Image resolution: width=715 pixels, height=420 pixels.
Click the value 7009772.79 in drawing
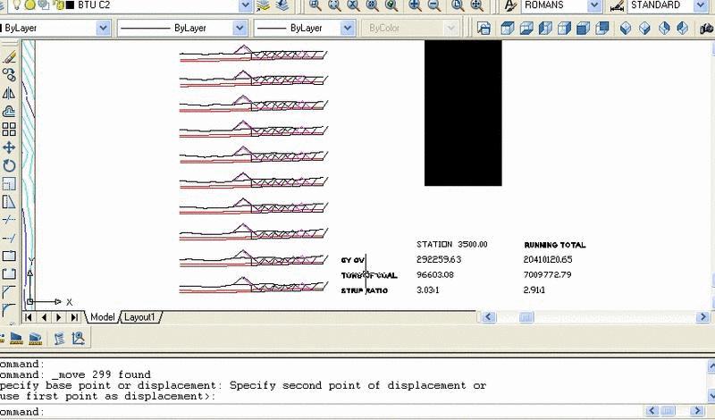(547, 274)
